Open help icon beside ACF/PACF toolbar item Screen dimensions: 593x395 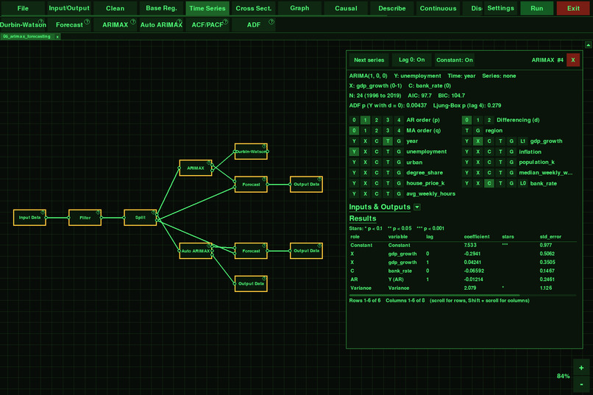(225, 21)
